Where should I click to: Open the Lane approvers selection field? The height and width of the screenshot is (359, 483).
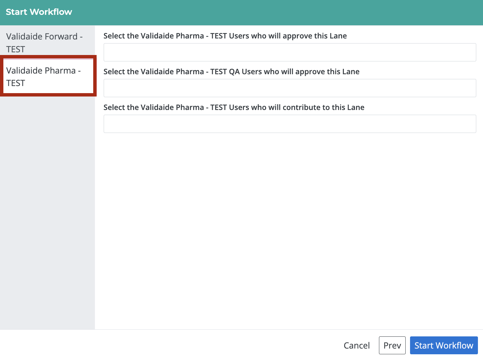[290, 52]
